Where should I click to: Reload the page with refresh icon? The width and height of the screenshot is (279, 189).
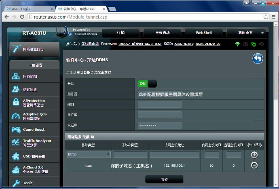[22, 17]
